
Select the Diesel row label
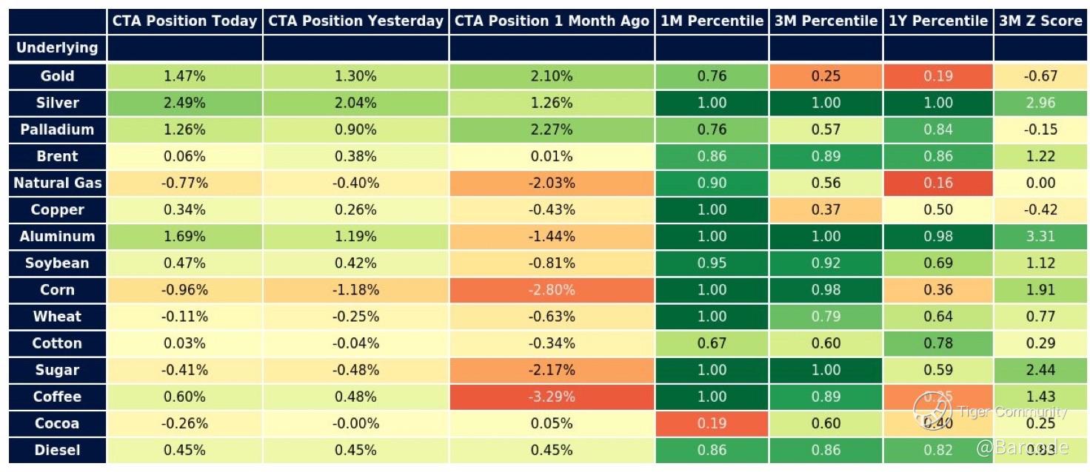click(x=57, y=450)
